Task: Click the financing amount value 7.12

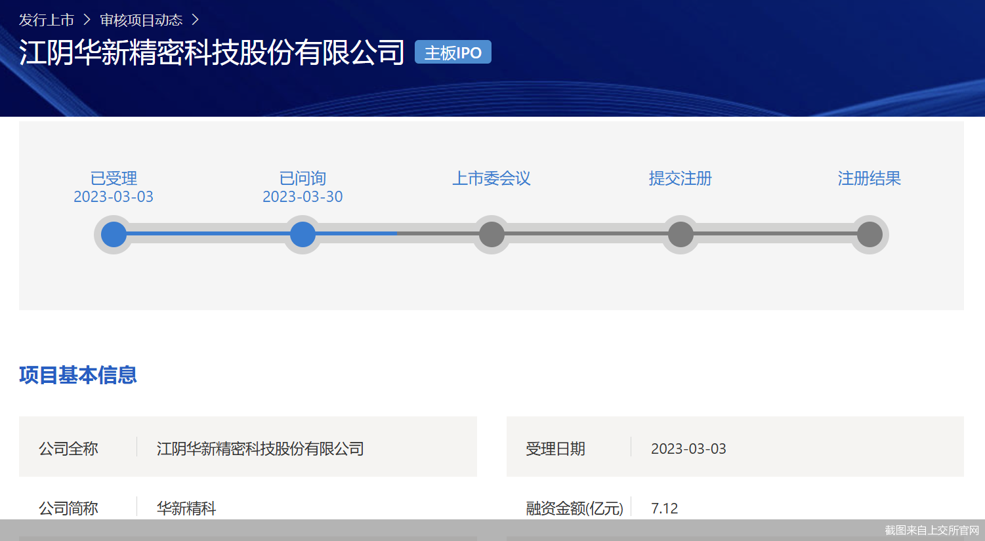Action: [664, 508]
